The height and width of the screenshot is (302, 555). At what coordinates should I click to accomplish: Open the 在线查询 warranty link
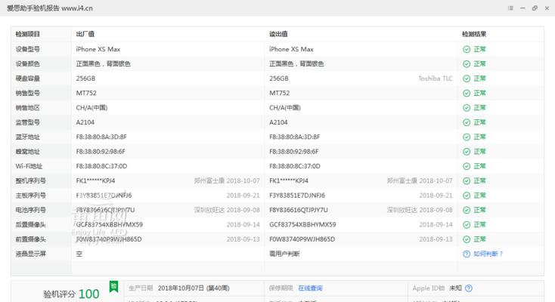[x=310, y=288]
